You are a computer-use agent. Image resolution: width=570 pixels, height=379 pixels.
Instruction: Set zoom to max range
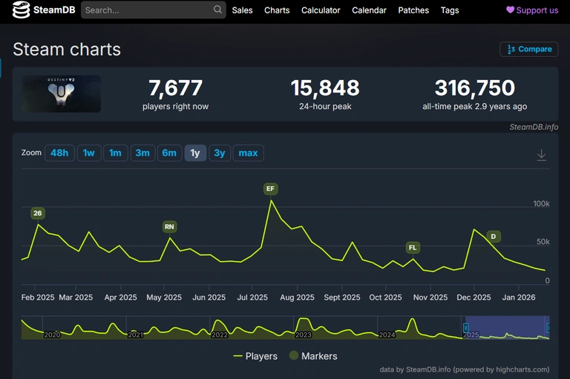(x=248, y=153)
